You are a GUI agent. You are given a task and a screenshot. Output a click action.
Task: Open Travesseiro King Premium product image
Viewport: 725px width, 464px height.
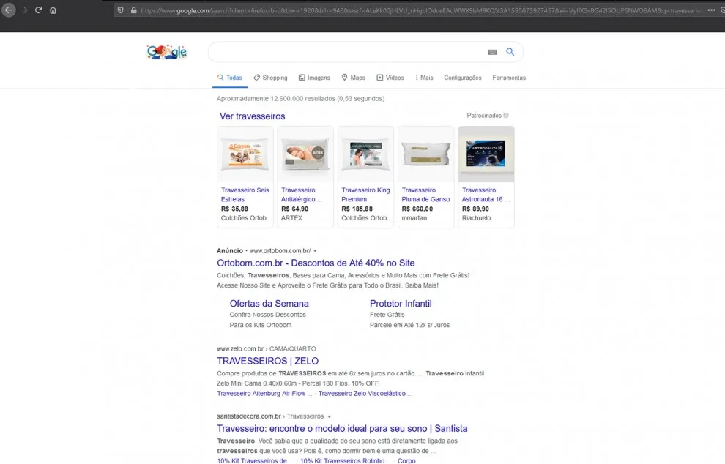click(x=365, y=154)
